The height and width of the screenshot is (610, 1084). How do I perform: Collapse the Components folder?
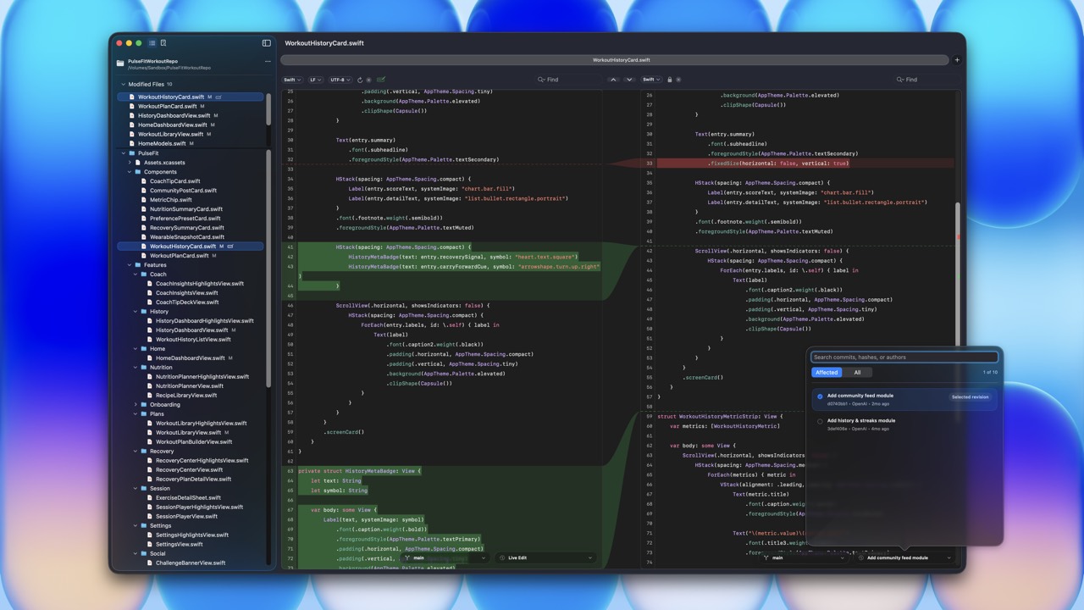click(x=130, y=172)
